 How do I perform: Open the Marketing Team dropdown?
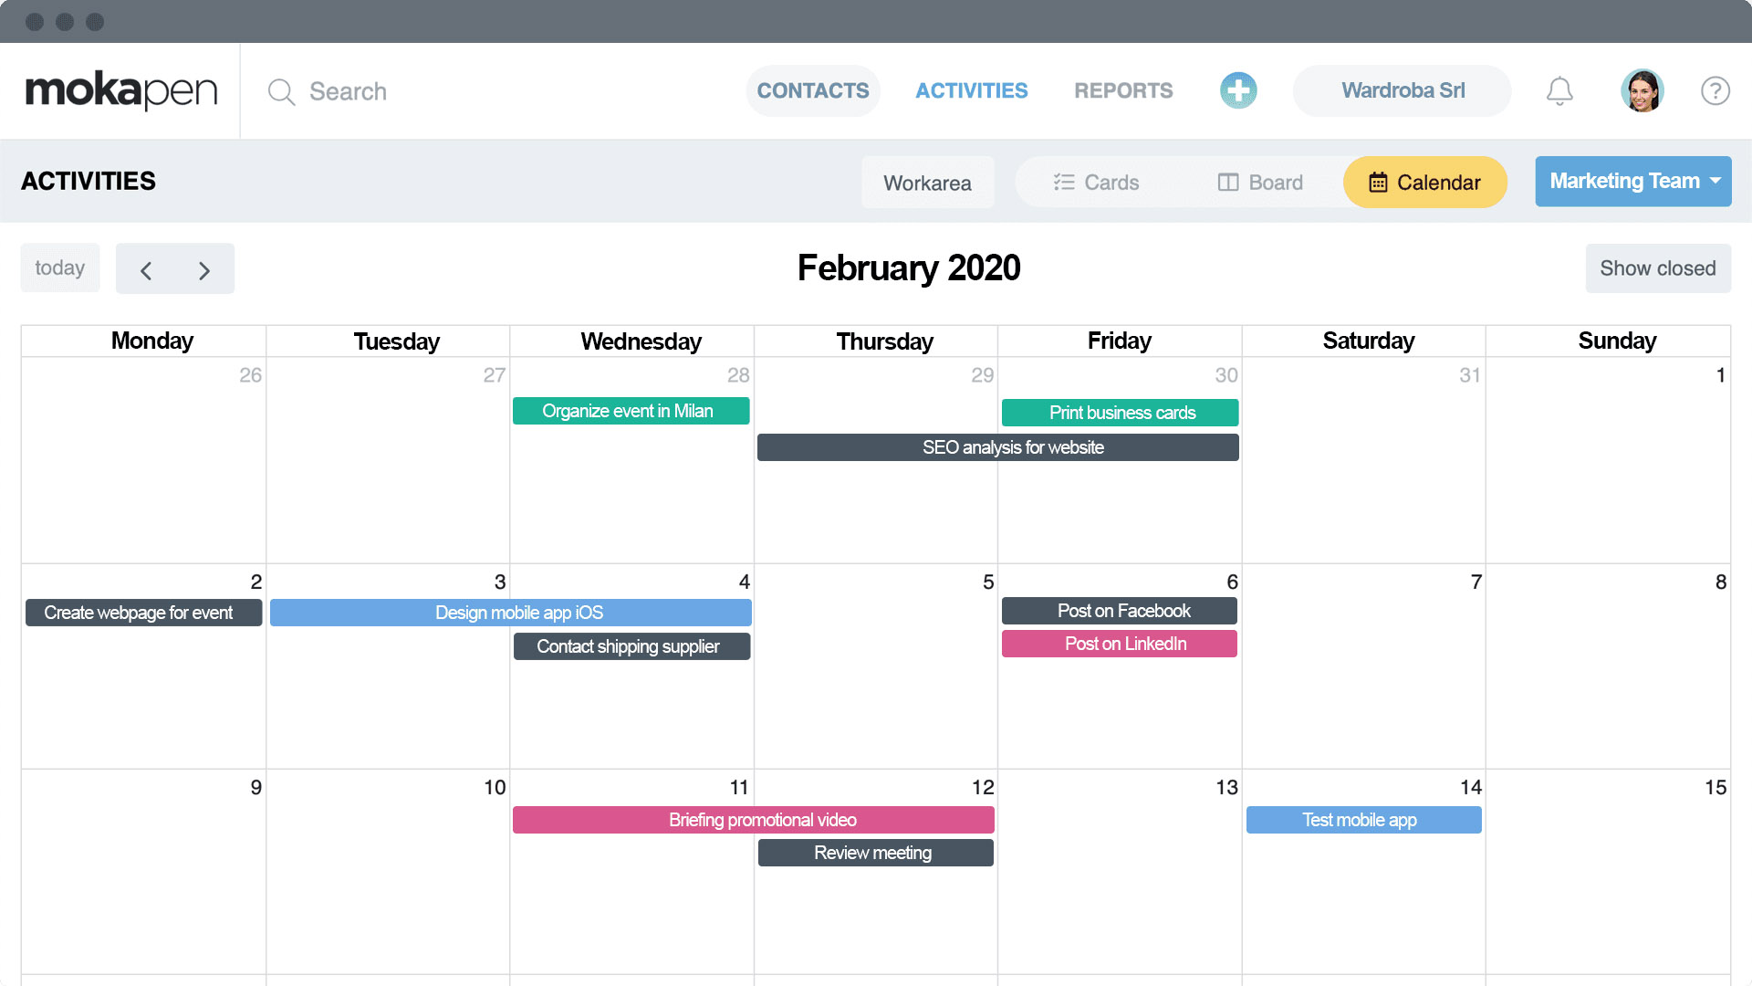coord(1632,181)
